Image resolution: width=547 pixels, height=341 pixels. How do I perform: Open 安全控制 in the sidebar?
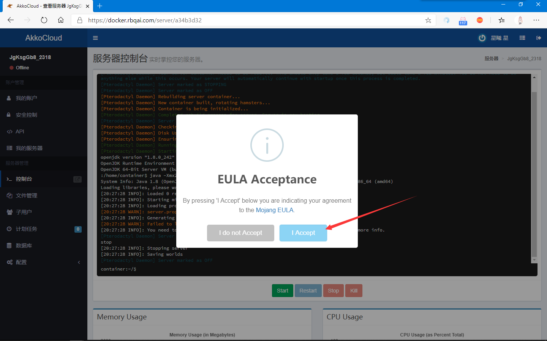(44, 115)
